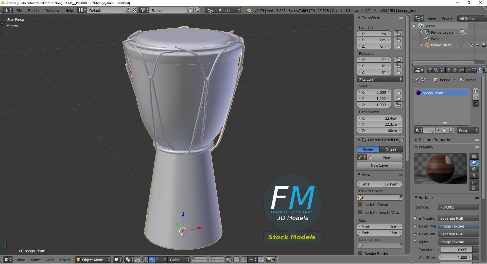Open the Render Layers properties tab

coord(436,70)
